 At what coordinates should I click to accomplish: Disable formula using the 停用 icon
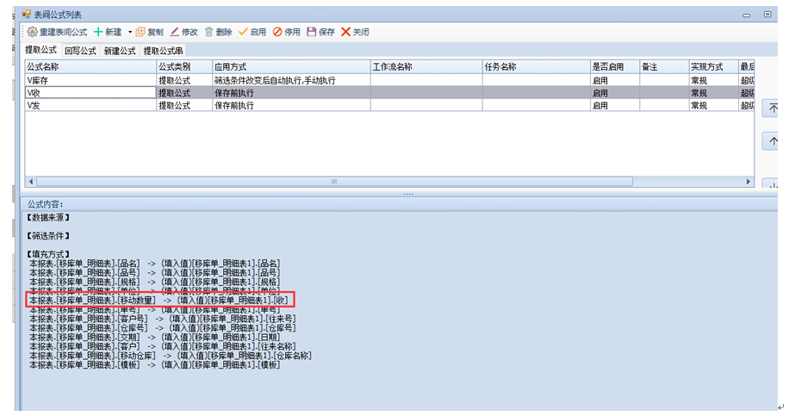(277, 32)
